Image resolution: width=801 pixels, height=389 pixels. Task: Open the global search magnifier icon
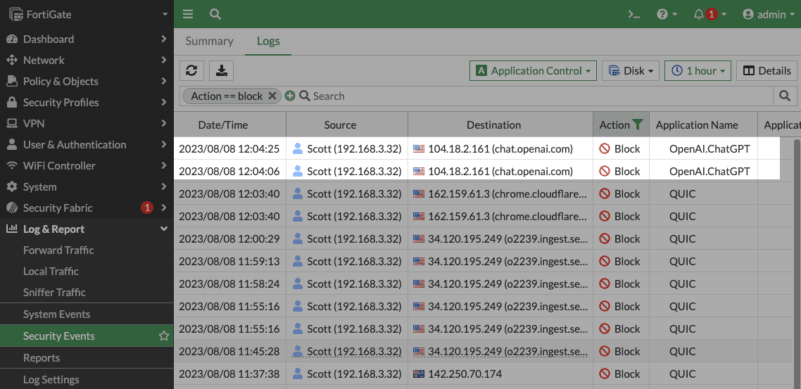[215, 14]
